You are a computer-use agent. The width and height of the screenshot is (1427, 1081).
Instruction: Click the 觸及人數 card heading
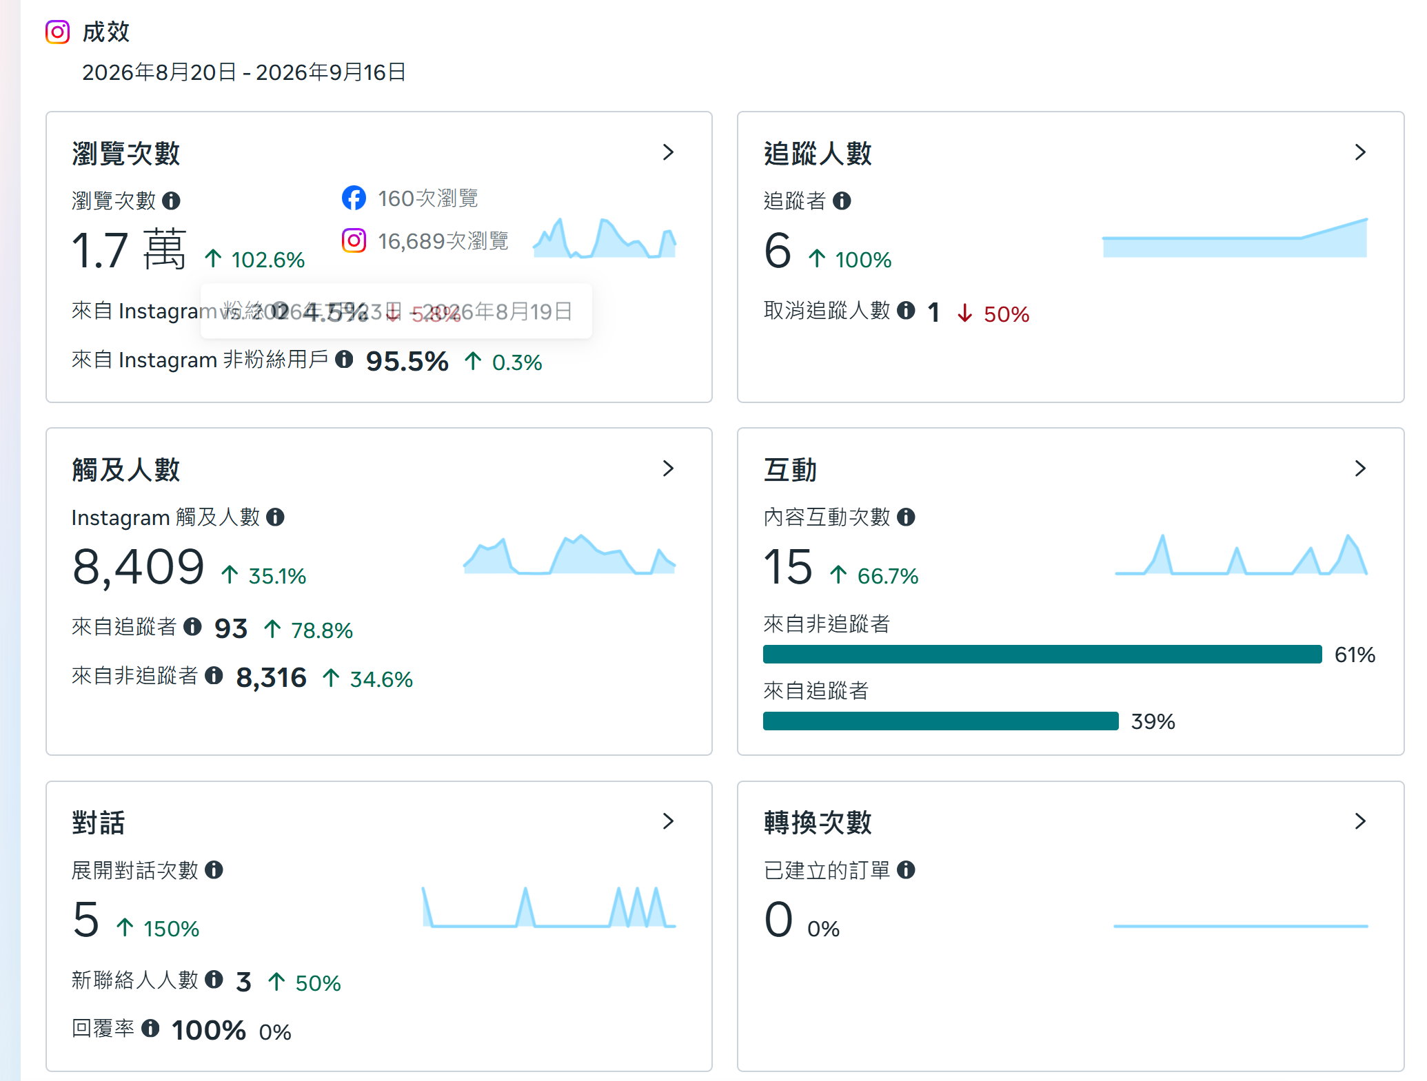click(x=125, y=470)
